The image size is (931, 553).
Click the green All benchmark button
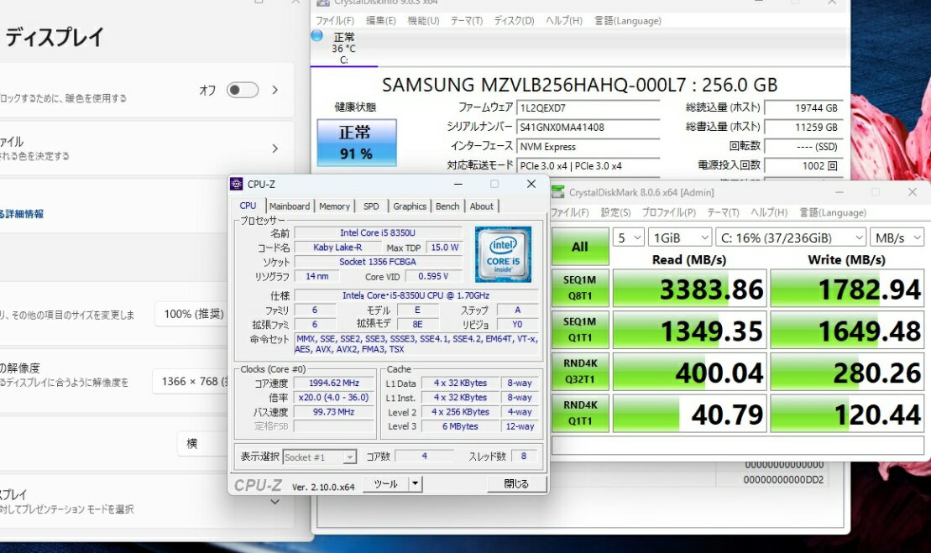pyautogui.click(x=580, y=246)
